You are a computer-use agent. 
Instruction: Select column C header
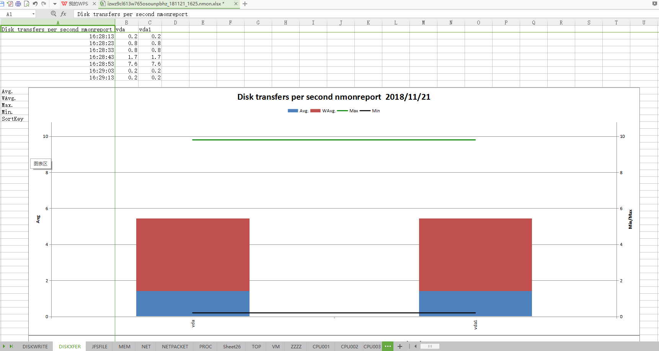[x=150, y=23]
